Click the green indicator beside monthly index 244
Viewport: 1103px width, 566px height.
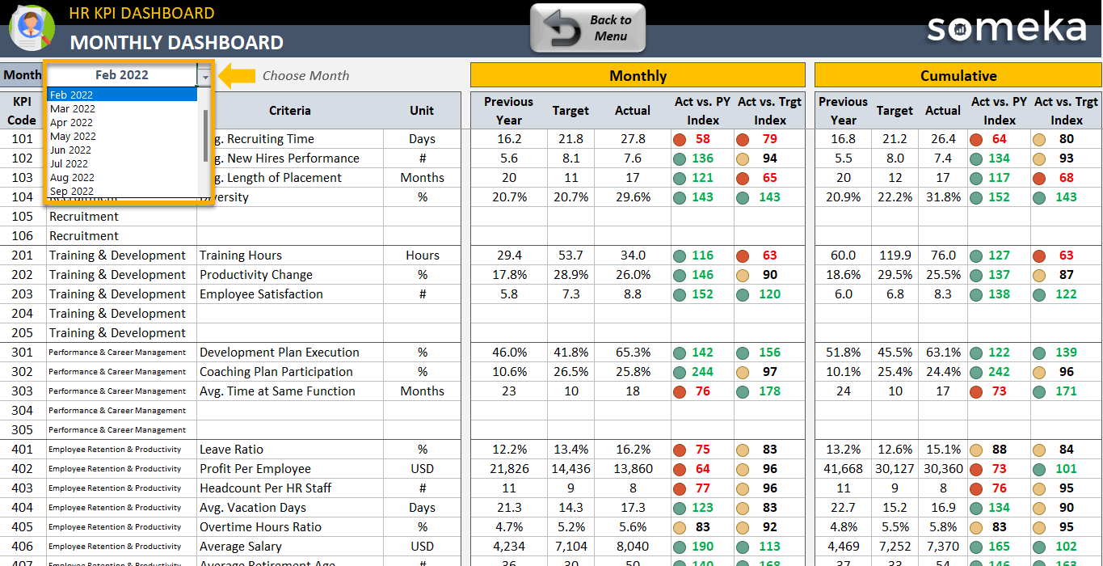(680, 372)
